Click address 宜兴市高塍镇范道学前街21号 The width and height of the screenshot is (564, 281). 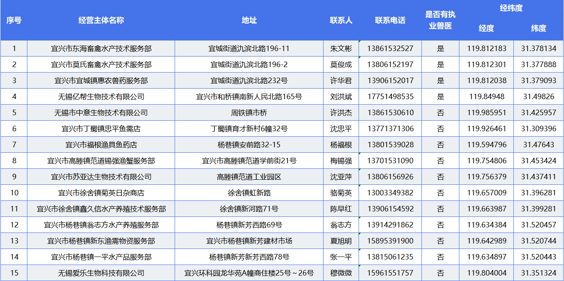click(249, 161)
